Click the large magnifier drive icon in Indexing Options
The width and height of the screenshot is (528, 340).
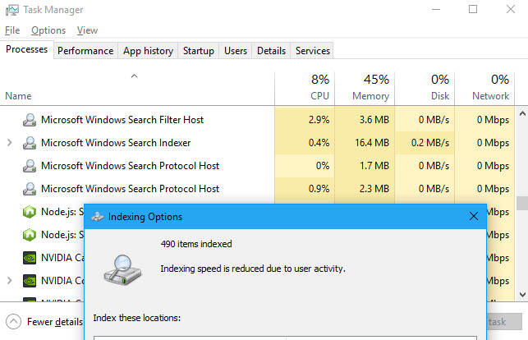[122, 270]
